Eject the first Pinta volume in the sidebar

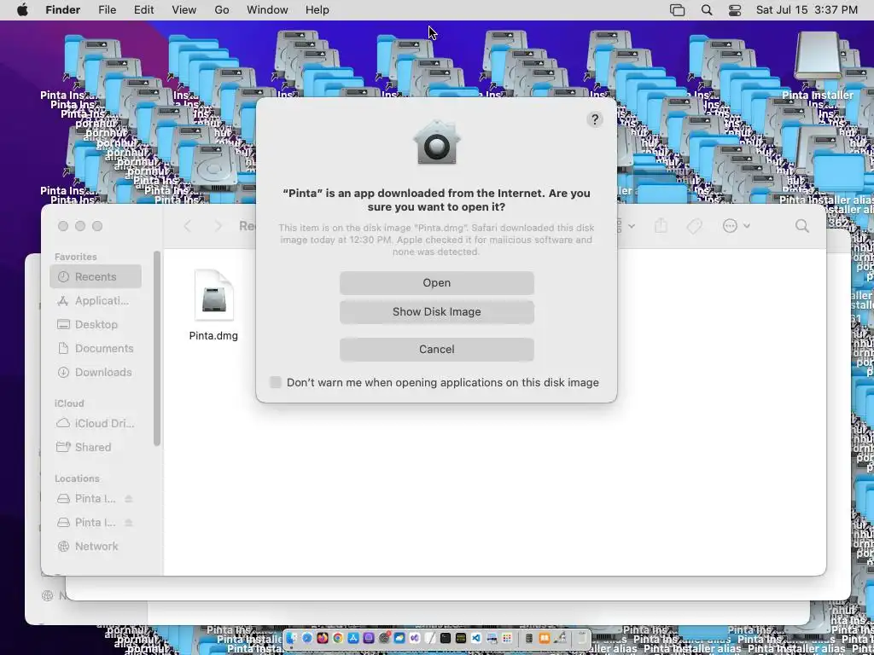click(x=128, y=498)
